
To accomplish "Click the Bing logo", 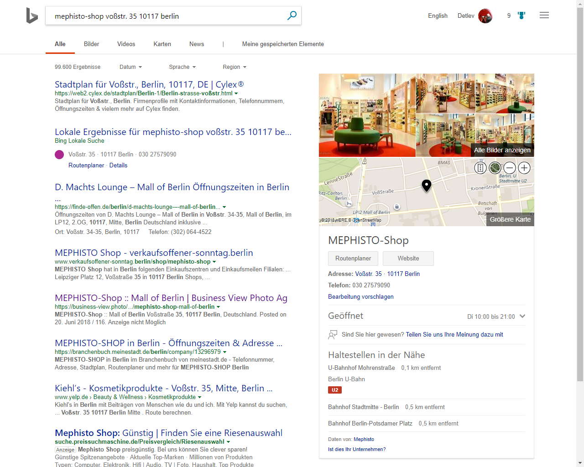I will [x=32, y=16].
